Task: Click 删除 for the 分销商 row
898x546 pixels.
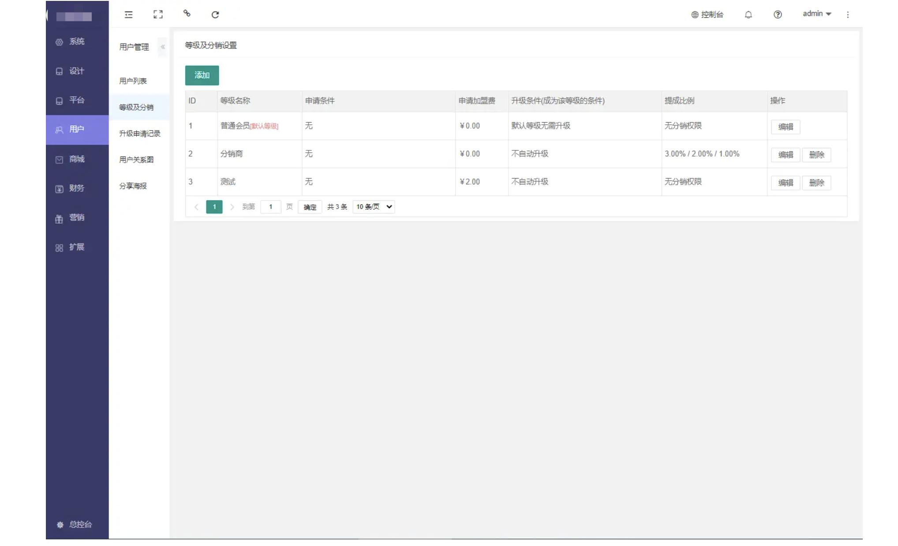Action: 816,155
